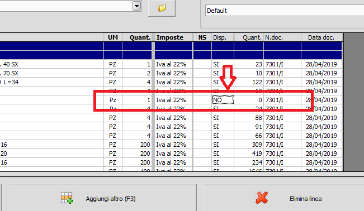Click the quantity cell showing 419
Screen dimensions: 364x211
249,154
